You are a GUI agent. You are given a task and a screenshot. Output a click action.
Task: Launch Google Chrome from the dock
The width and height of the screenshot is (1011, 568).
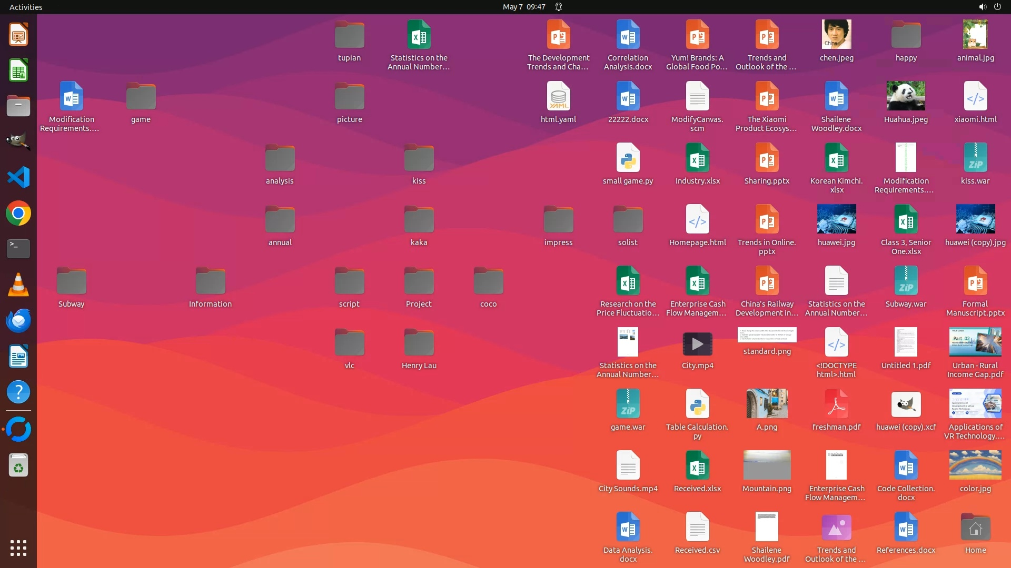tap(18, 214)
